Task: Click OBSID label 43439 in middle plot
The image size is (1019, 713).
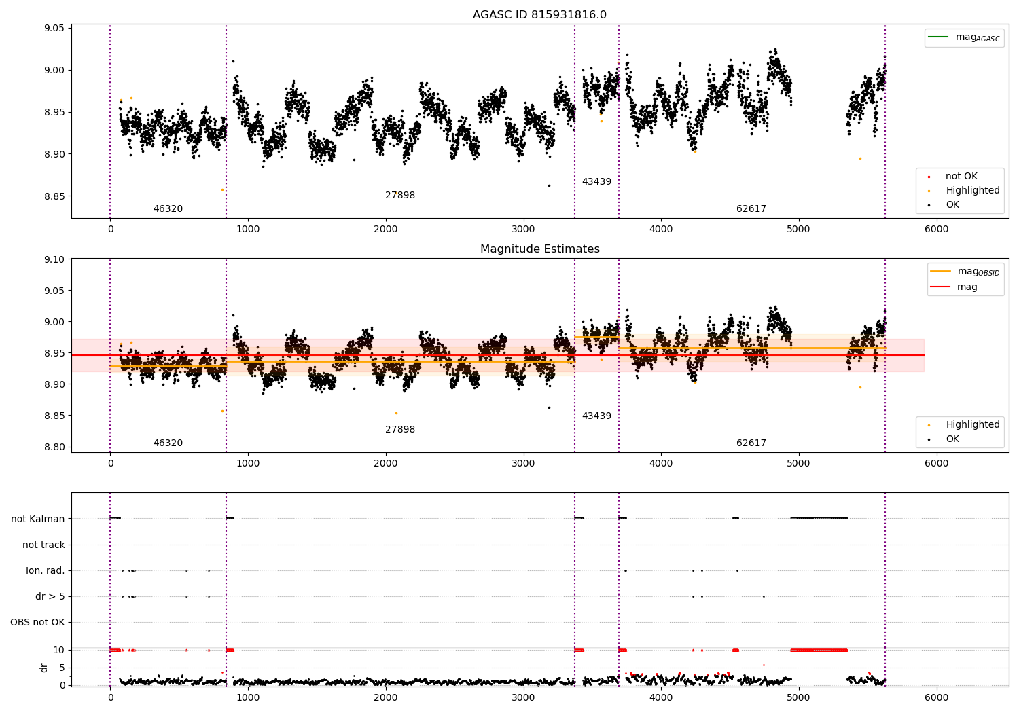Action: click(x=596, y=416)
